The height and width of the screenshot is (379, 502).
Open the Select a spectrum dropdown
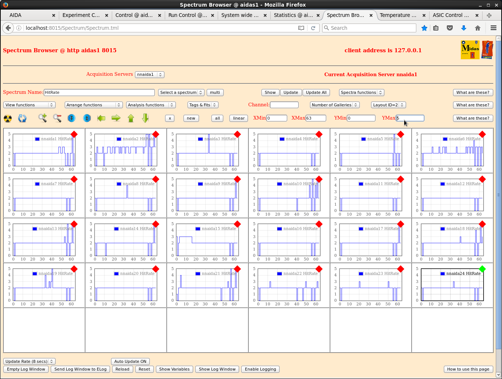point(181,92)
